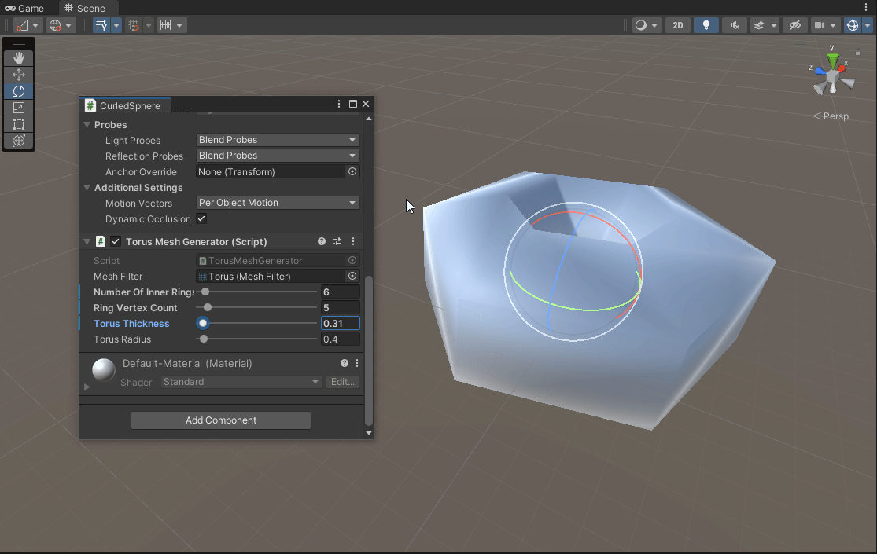Toggle scene audio mute
The height and width of the screenshot is (554, 877).
click(x=735, y=25)
